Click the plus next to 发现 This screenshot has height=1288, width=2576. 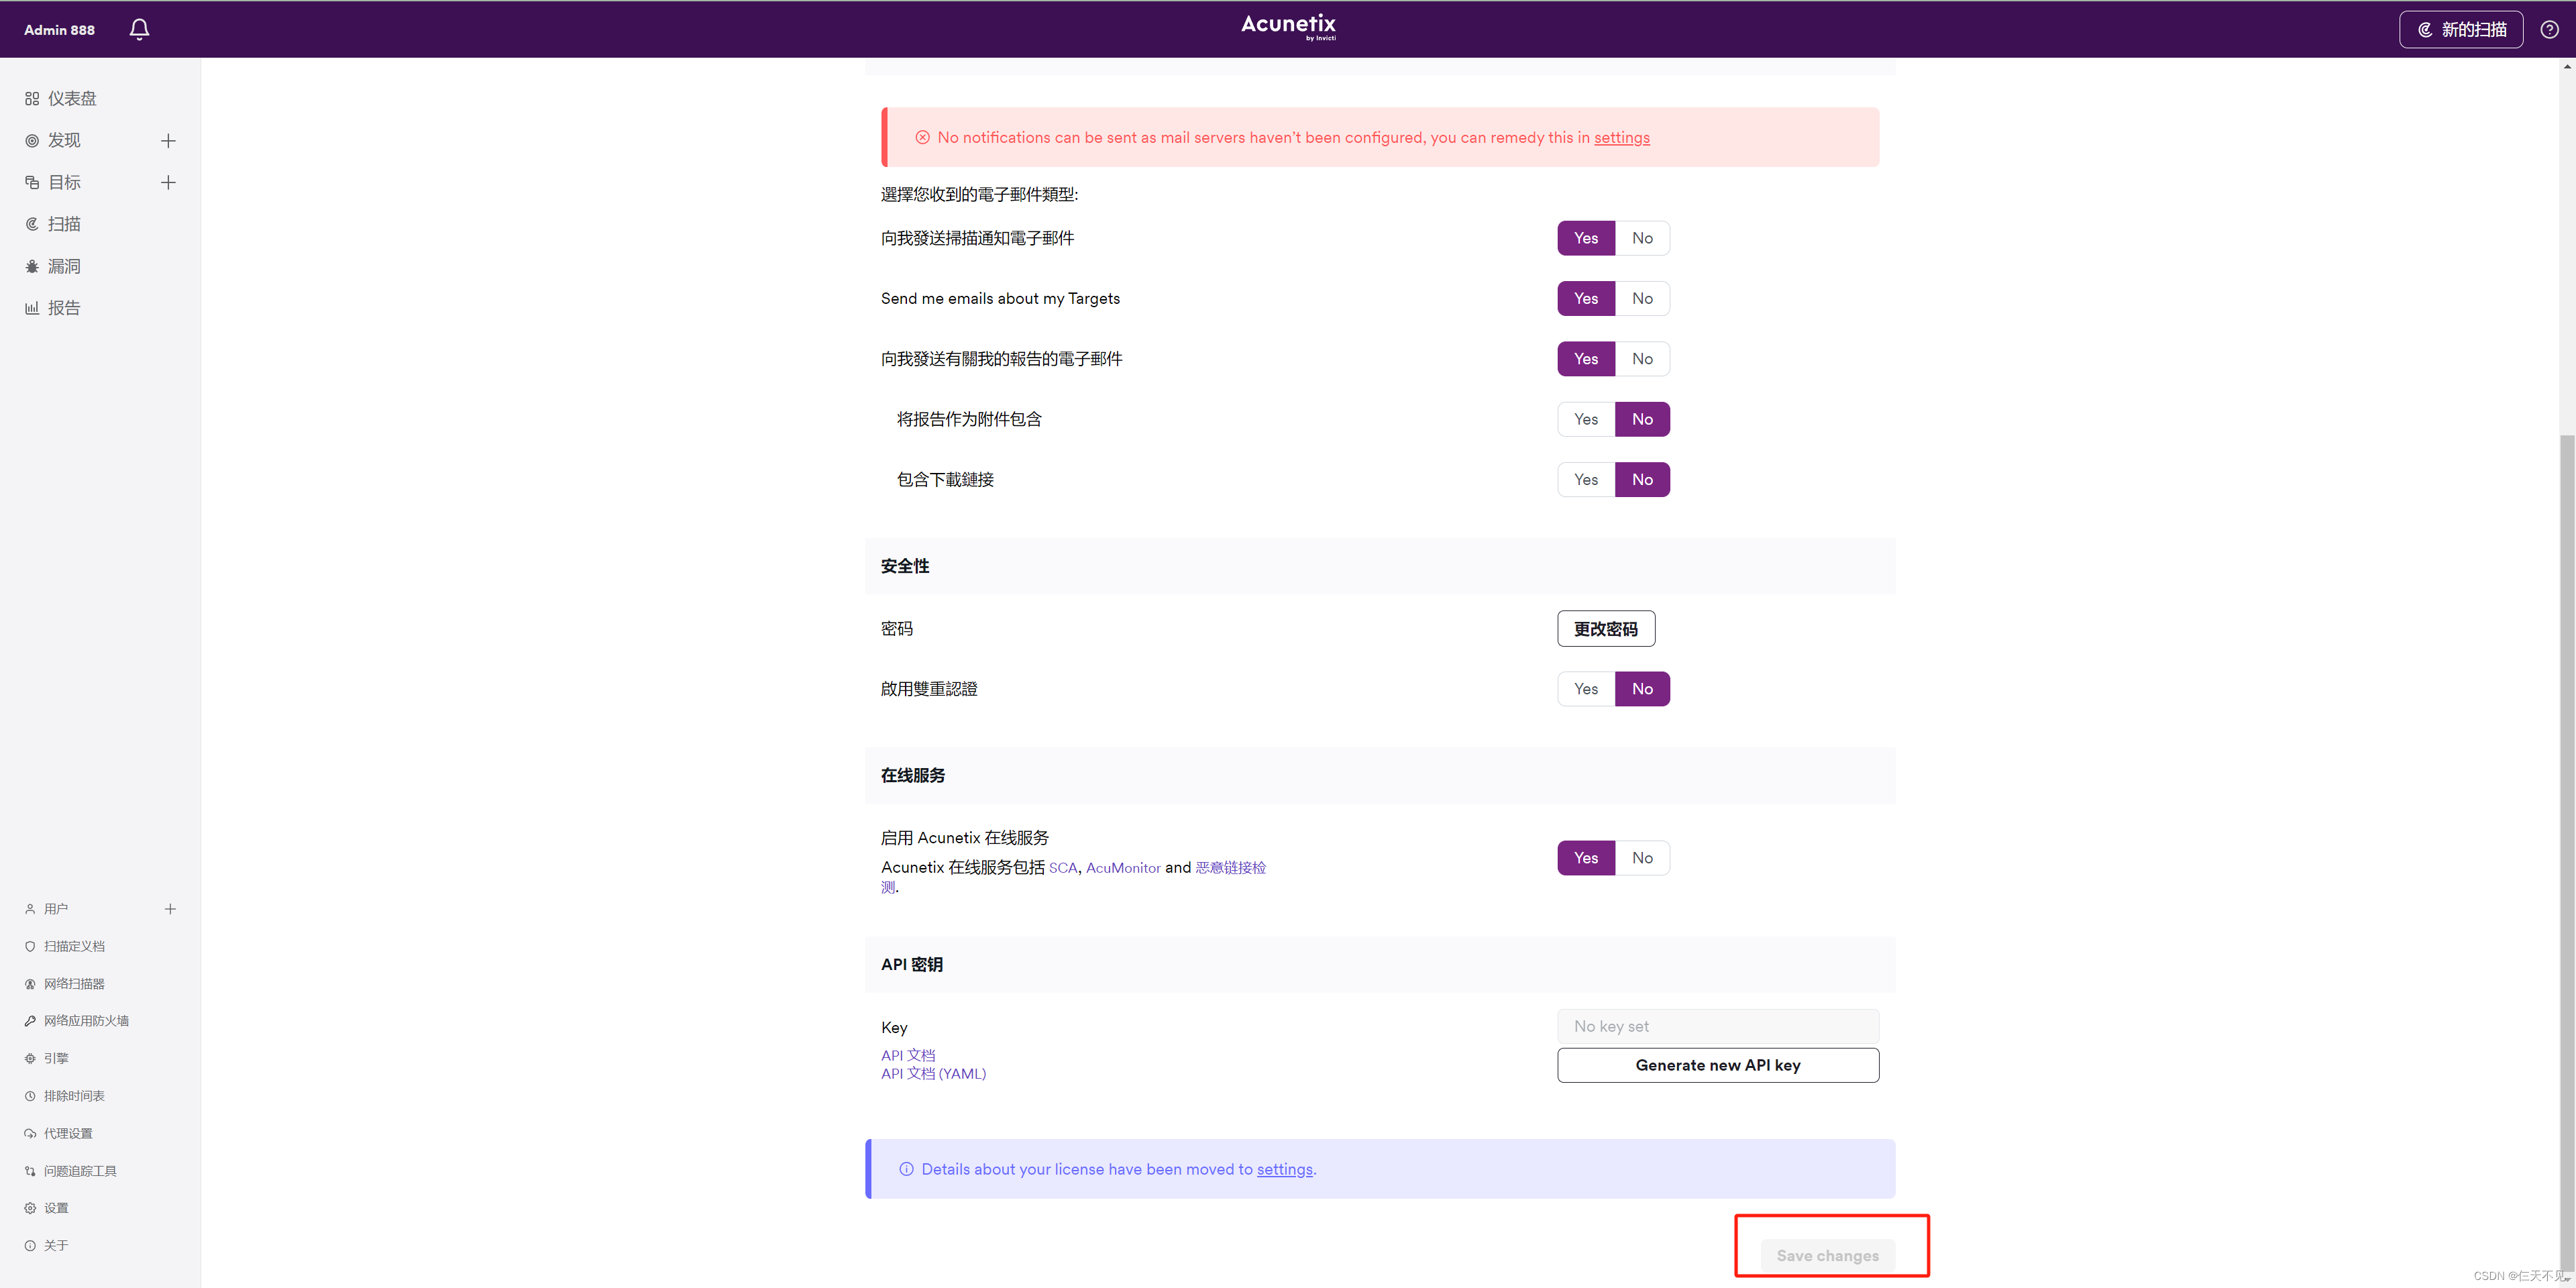click(168, 140)
